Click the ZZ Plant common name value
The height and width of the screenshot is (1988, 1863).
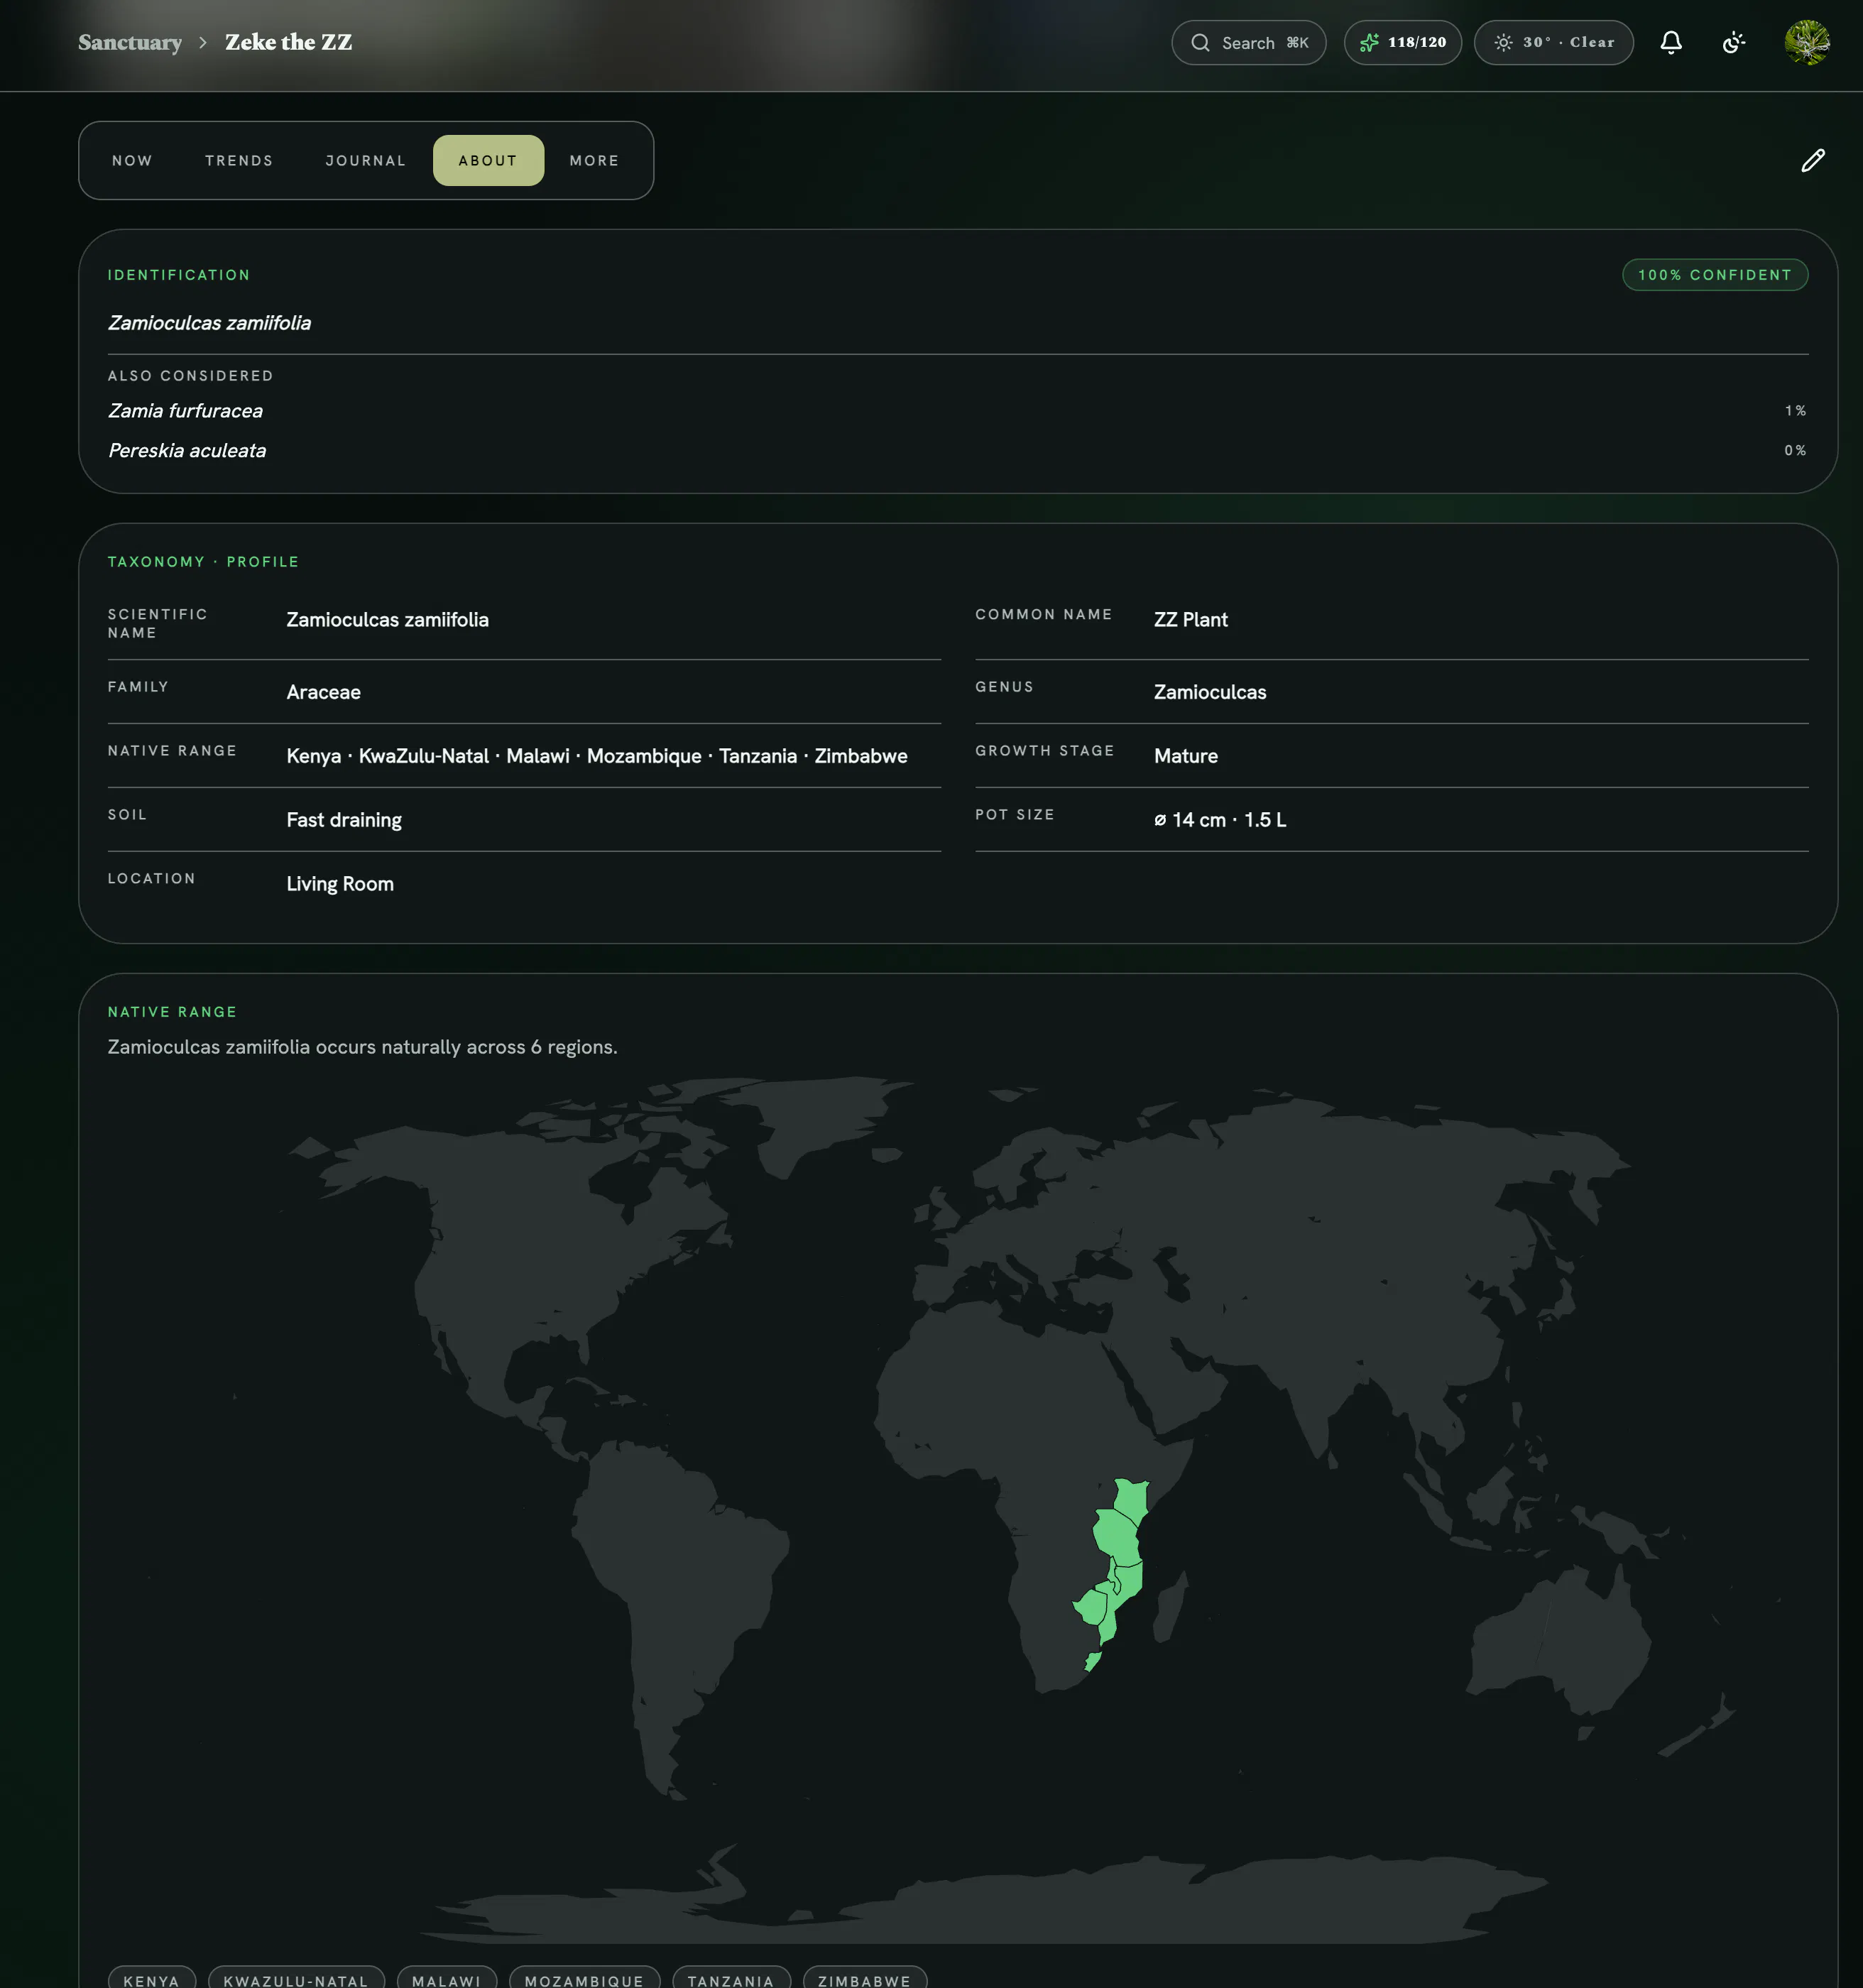click(x=1191, y=620)
